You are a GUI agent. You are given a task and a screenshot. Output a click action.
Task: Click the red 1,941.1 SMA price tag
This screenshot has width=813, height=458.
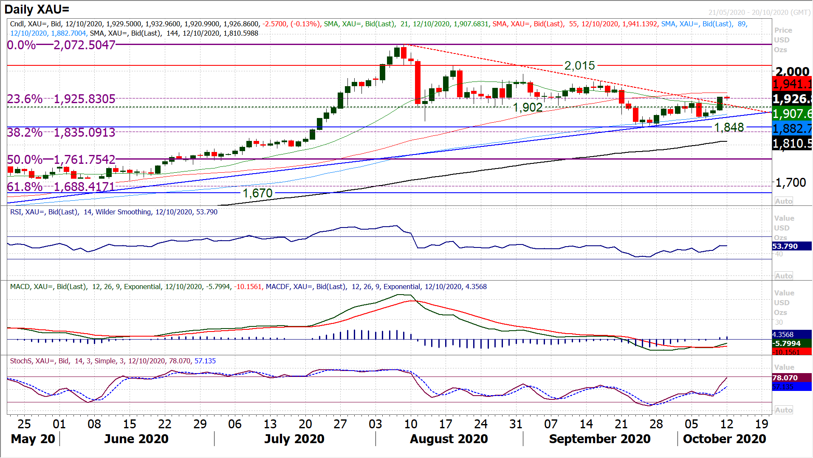pyautogui.click(x=792, y=84)
